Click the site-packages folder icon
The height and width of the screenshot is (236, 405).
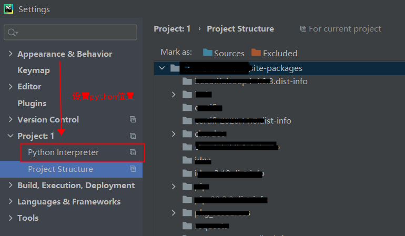175,68
